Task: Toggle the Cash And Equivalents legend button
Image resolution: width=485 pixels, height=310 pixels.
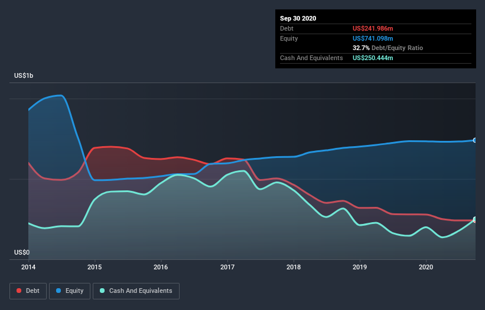Action: [136, 291]
